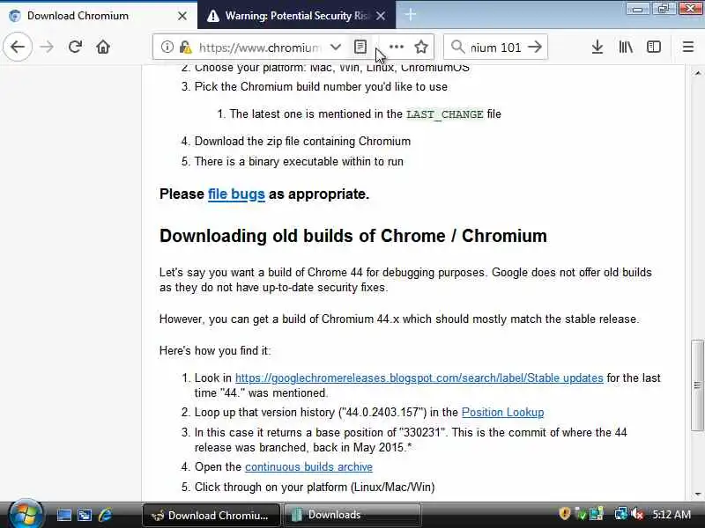This screenshot has width=705, height=528.
Task: Open the Position Lookup link
Action: pos(502,412)
